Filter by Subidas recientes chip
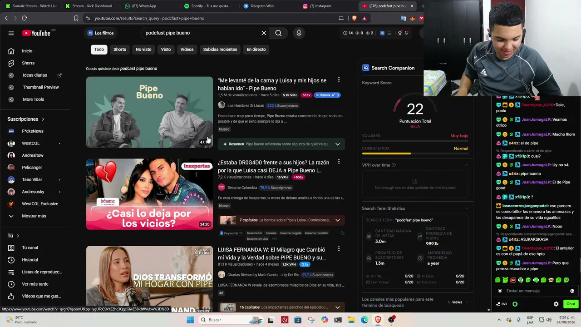581x327 pixels. pos(220,49)
